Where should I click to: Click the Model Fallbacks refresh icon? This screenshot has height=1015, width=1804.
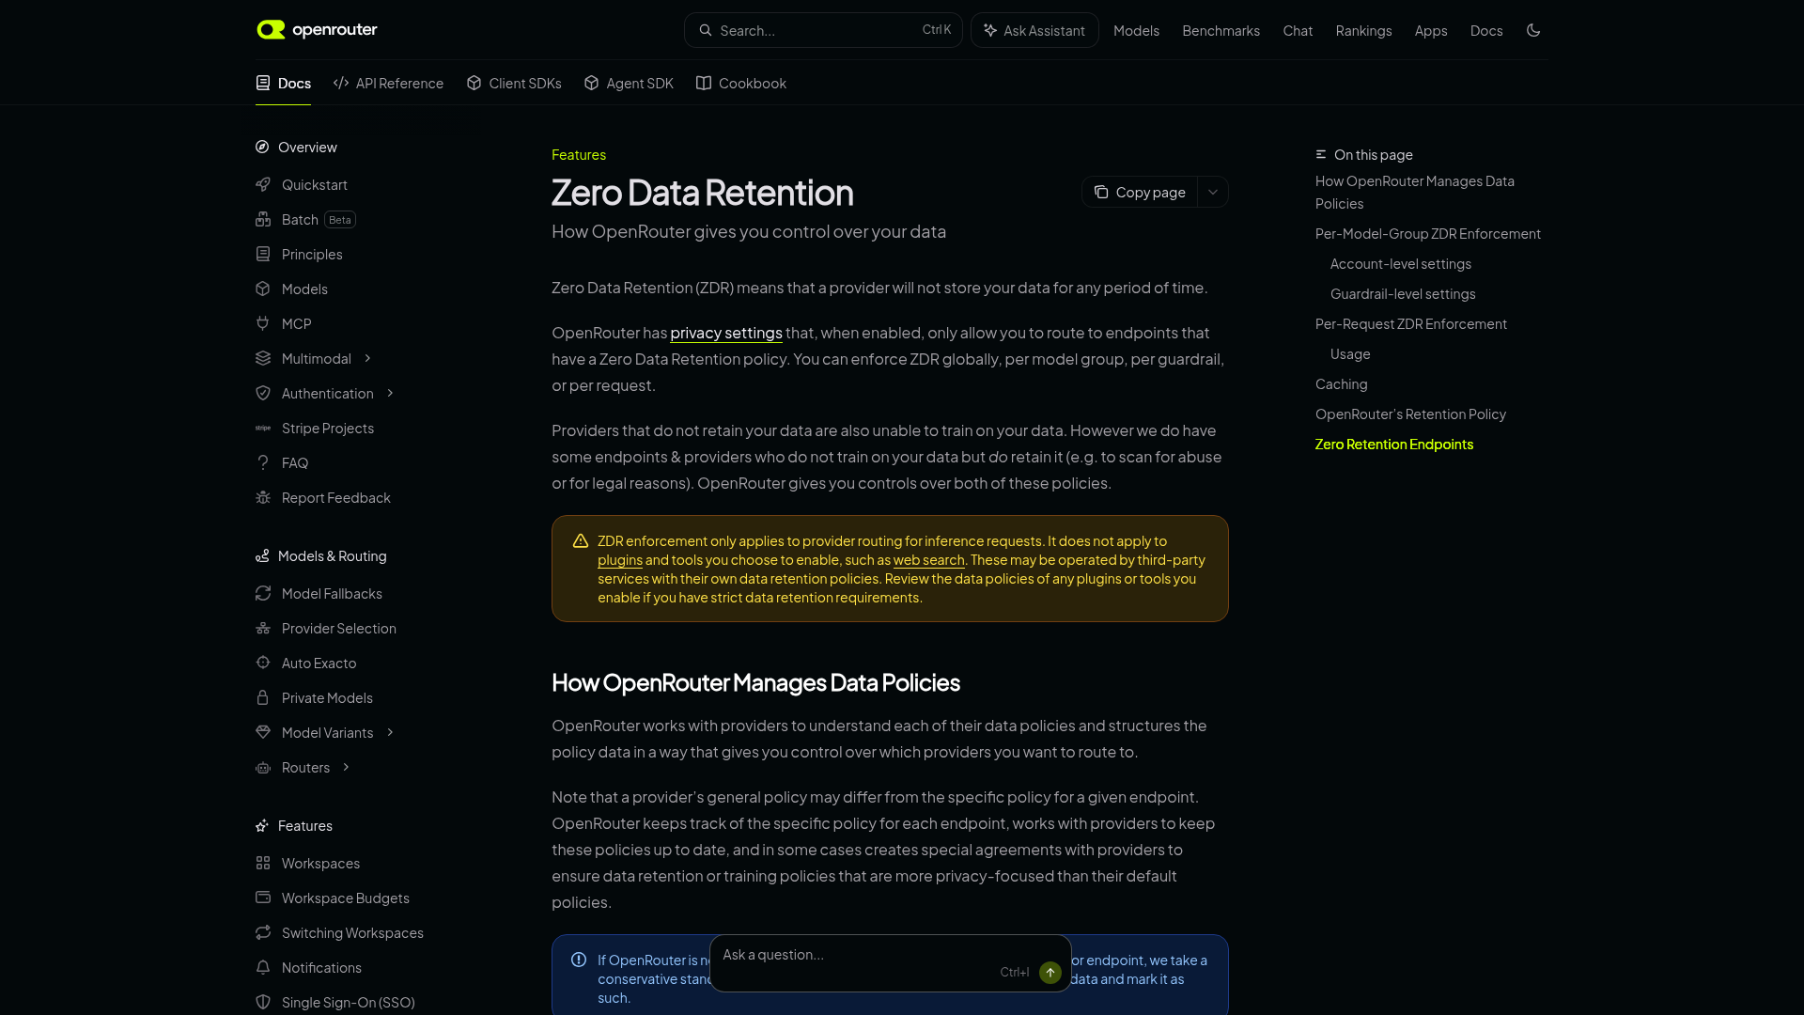263,593
